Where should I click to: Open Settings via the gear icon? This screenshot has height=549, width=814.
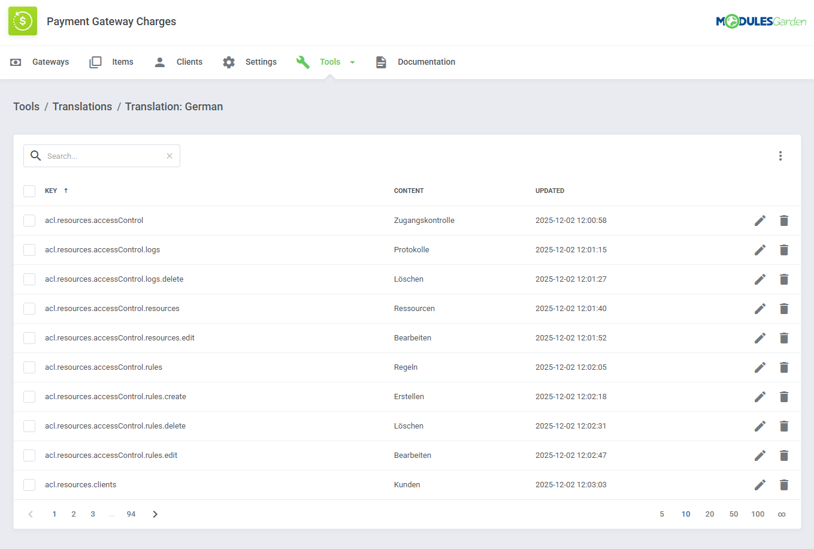point(228,62)
